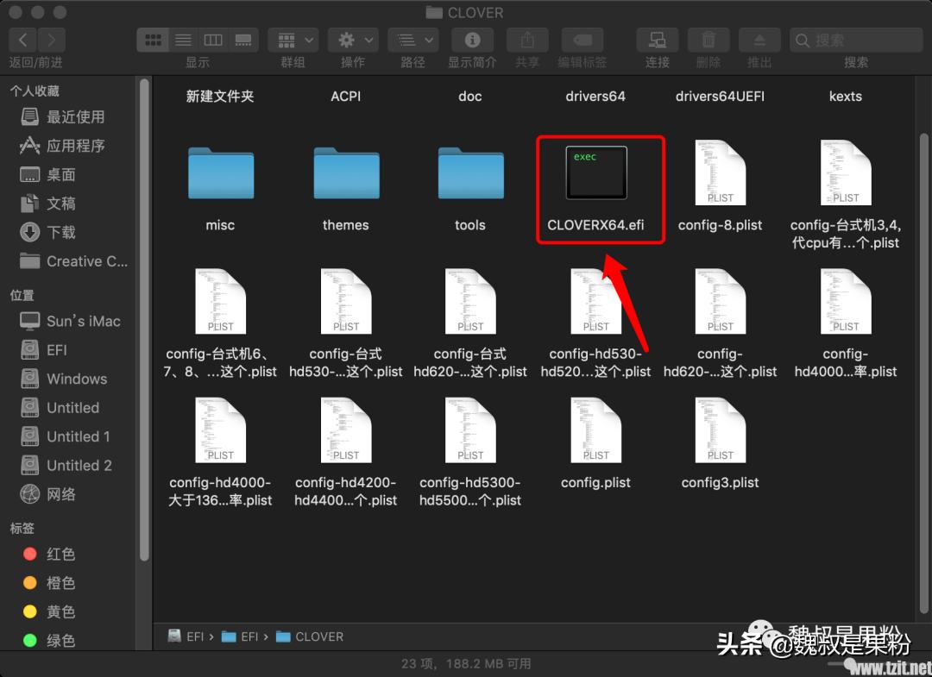932x677 pixels.
Task: Select the 绿色 green tag
Action: coord(60,641)
